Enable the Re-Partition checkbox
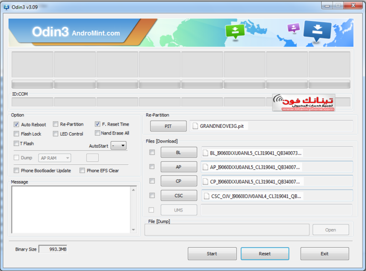The height and width of the screenshot is (271, 366). [55, 124]
